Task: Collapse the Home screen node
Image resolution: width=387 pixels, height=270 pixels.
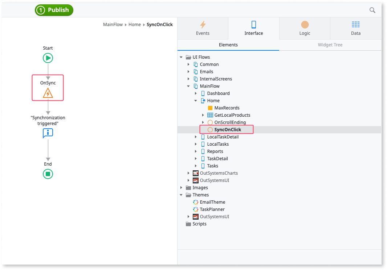Action: coord(196,100)
